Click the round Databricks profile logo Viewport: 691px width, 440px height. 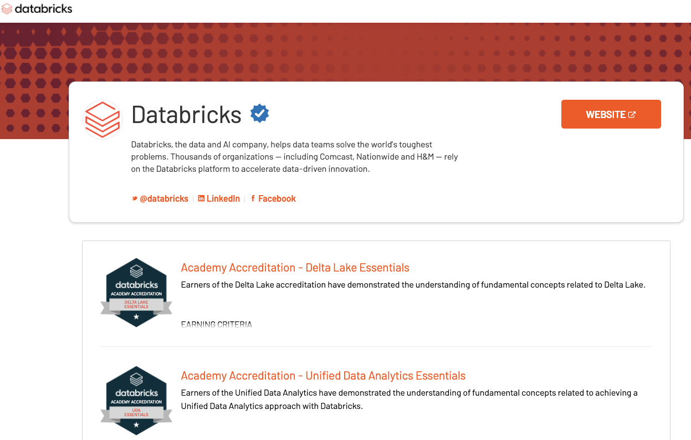103,119
